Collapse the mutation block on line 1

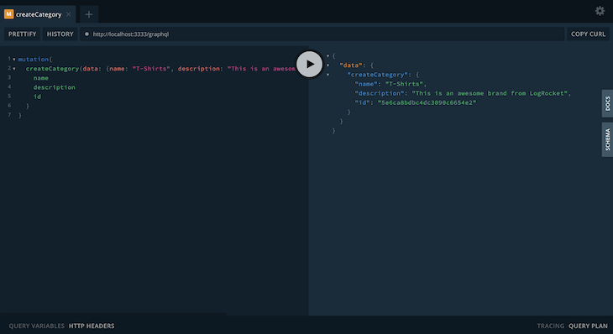coord(14,60)
